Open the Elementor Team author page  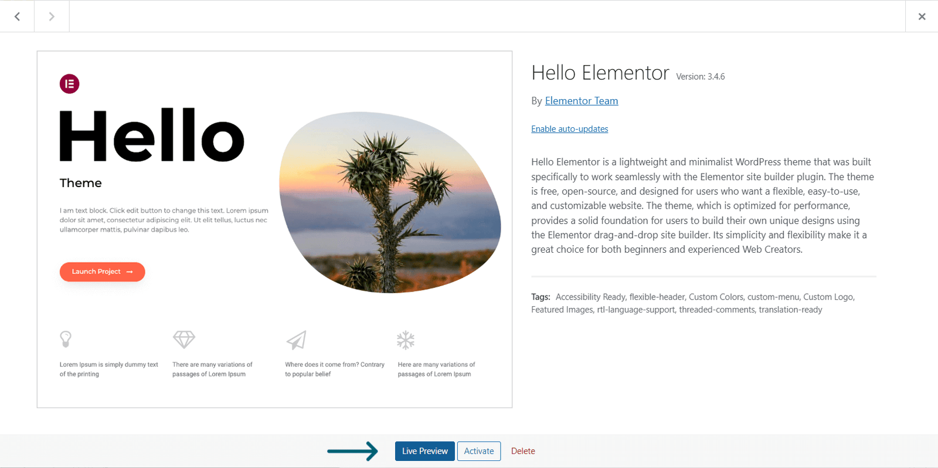click(x=581, y=100)
